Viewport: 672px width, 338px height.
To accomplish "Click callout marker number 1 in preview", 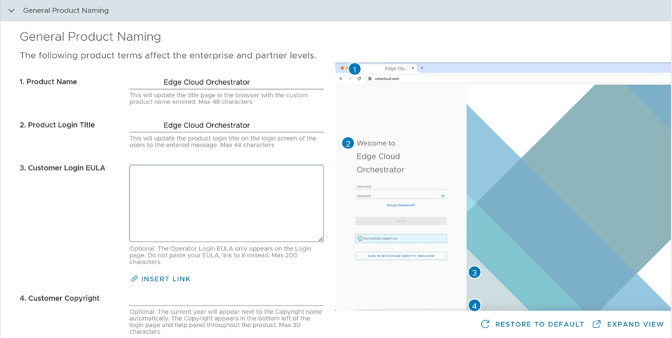I will tap(355, 69).
